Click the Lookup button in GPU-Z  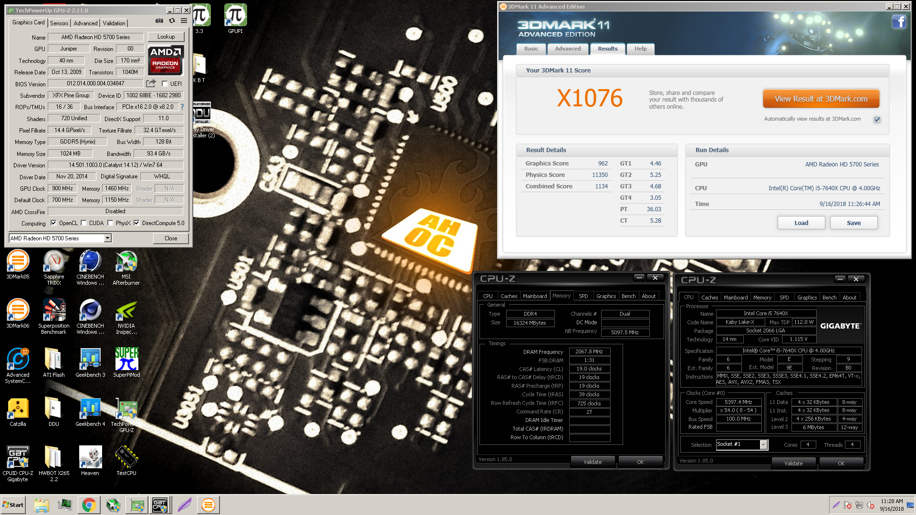(166, 37)
